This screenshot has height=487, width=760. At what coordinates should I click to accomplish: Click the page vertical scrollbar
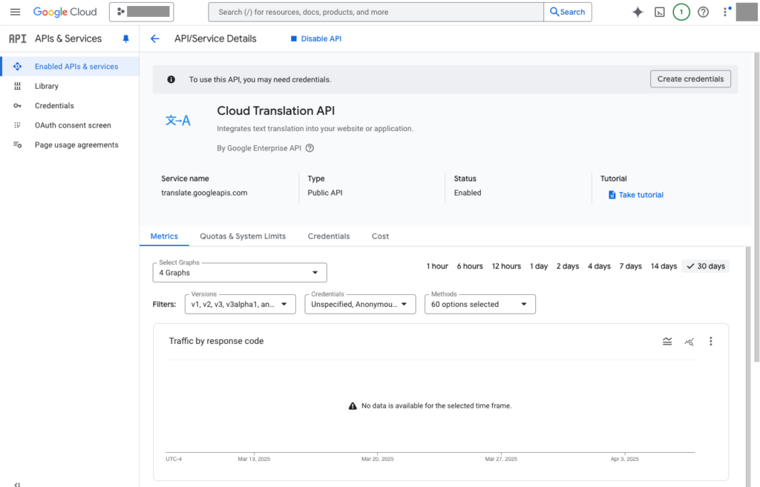tap(756, 207)
